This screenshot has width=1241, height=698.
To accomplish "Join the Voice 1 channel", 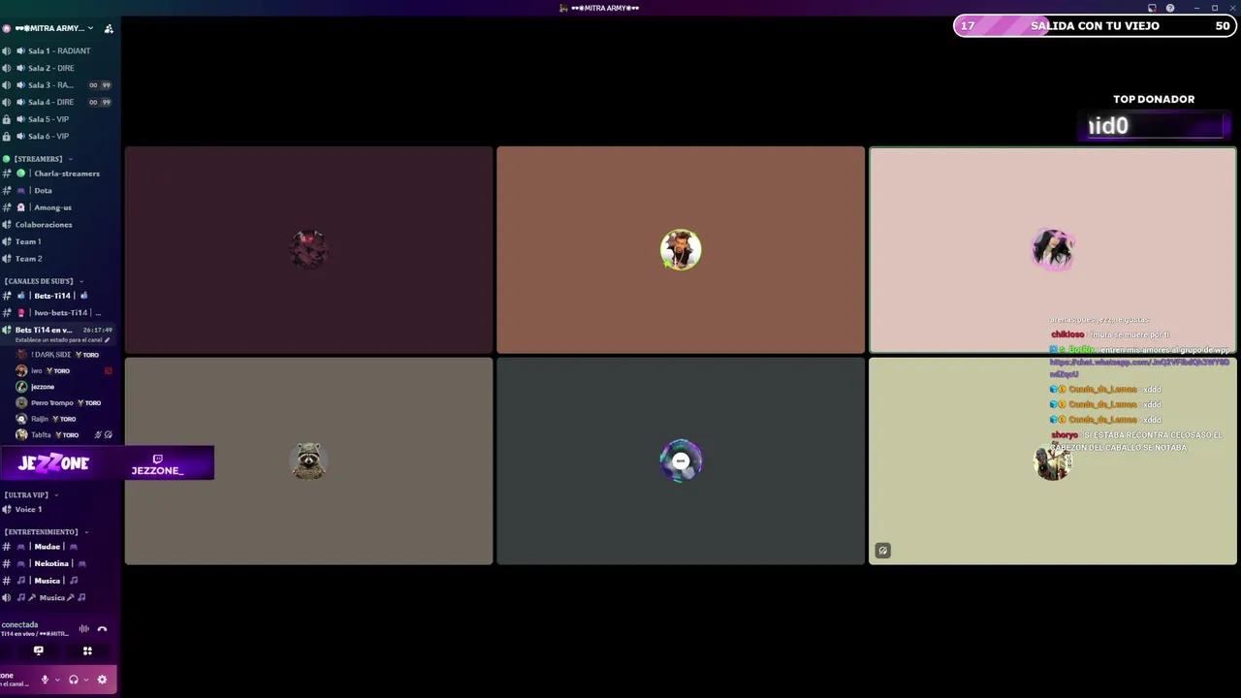I will point(58,509).
